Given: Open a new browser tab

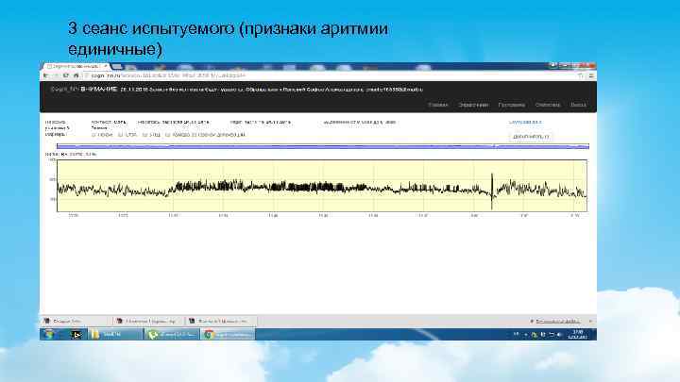Looking at the screenshot, I should point(117,67).
